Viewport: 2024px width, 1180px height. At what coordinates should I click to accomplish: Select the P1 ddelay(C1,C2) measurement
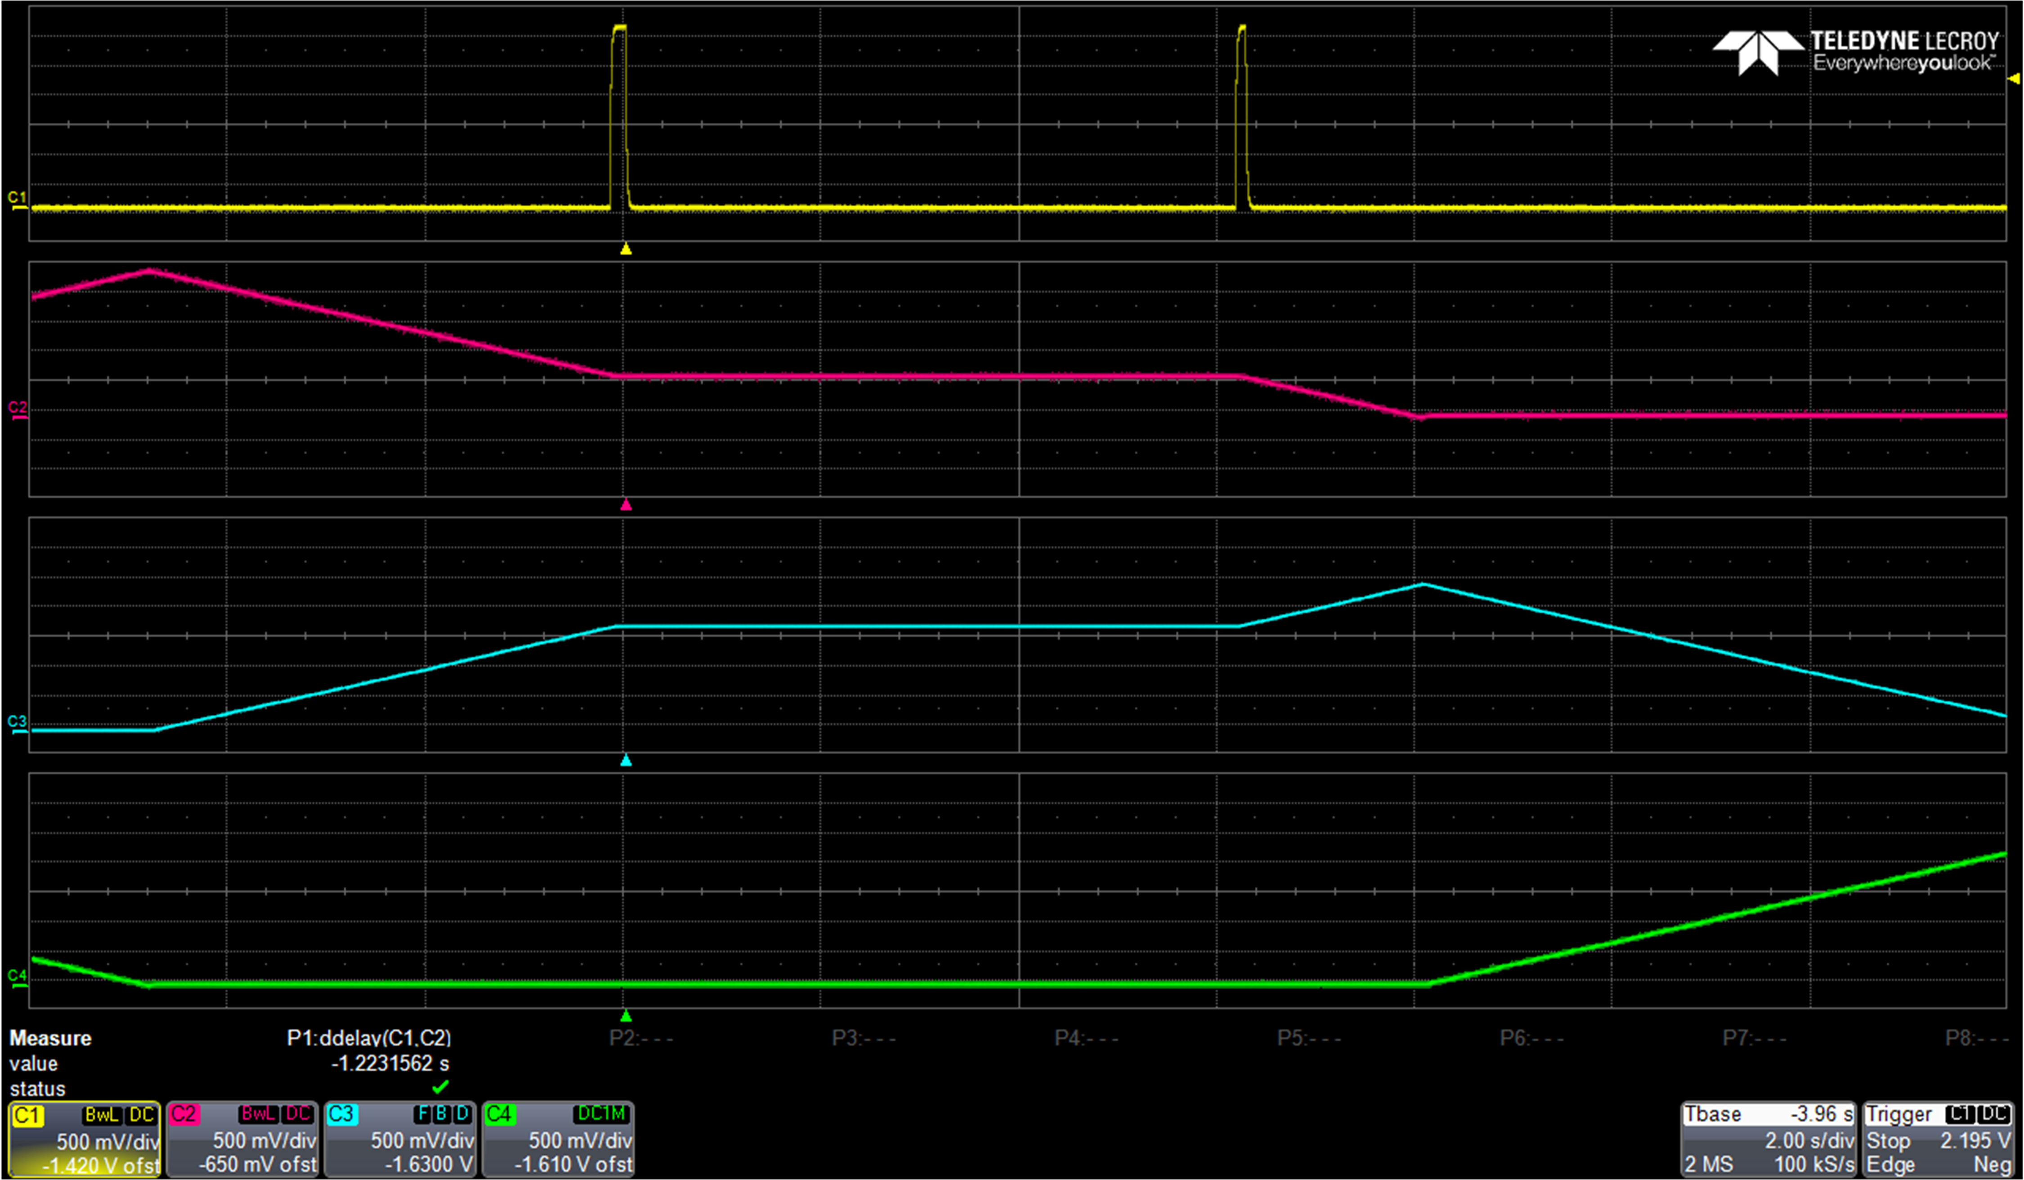pos(369,1038)
